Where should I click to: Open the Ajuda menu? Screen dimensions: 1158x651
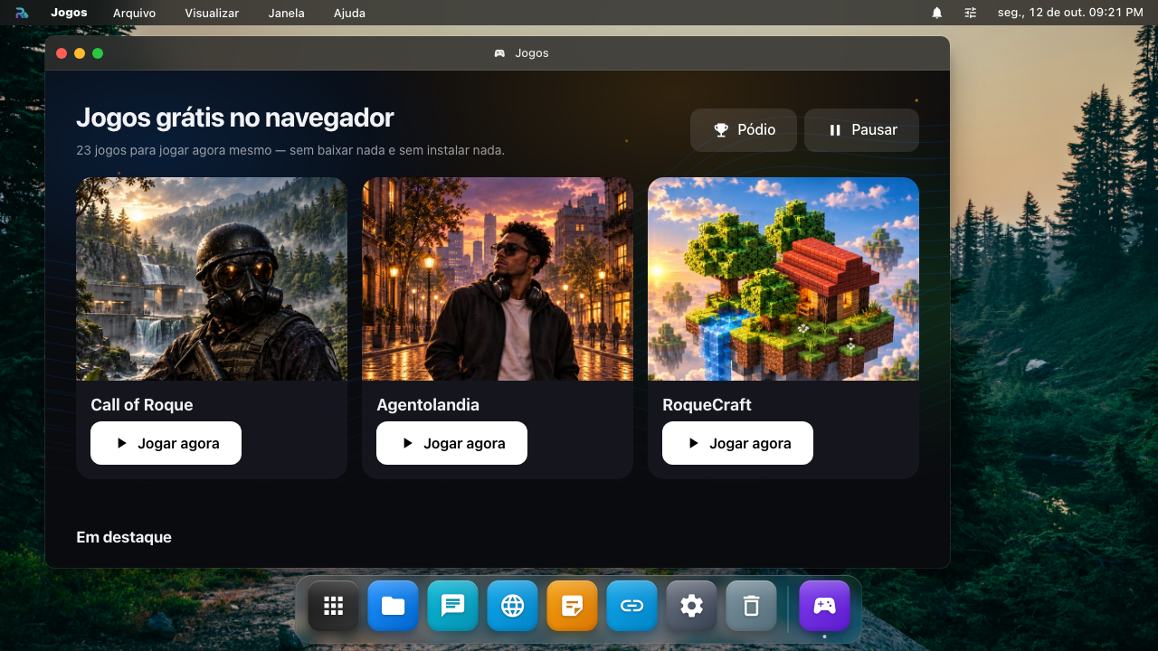click(350, 13)
